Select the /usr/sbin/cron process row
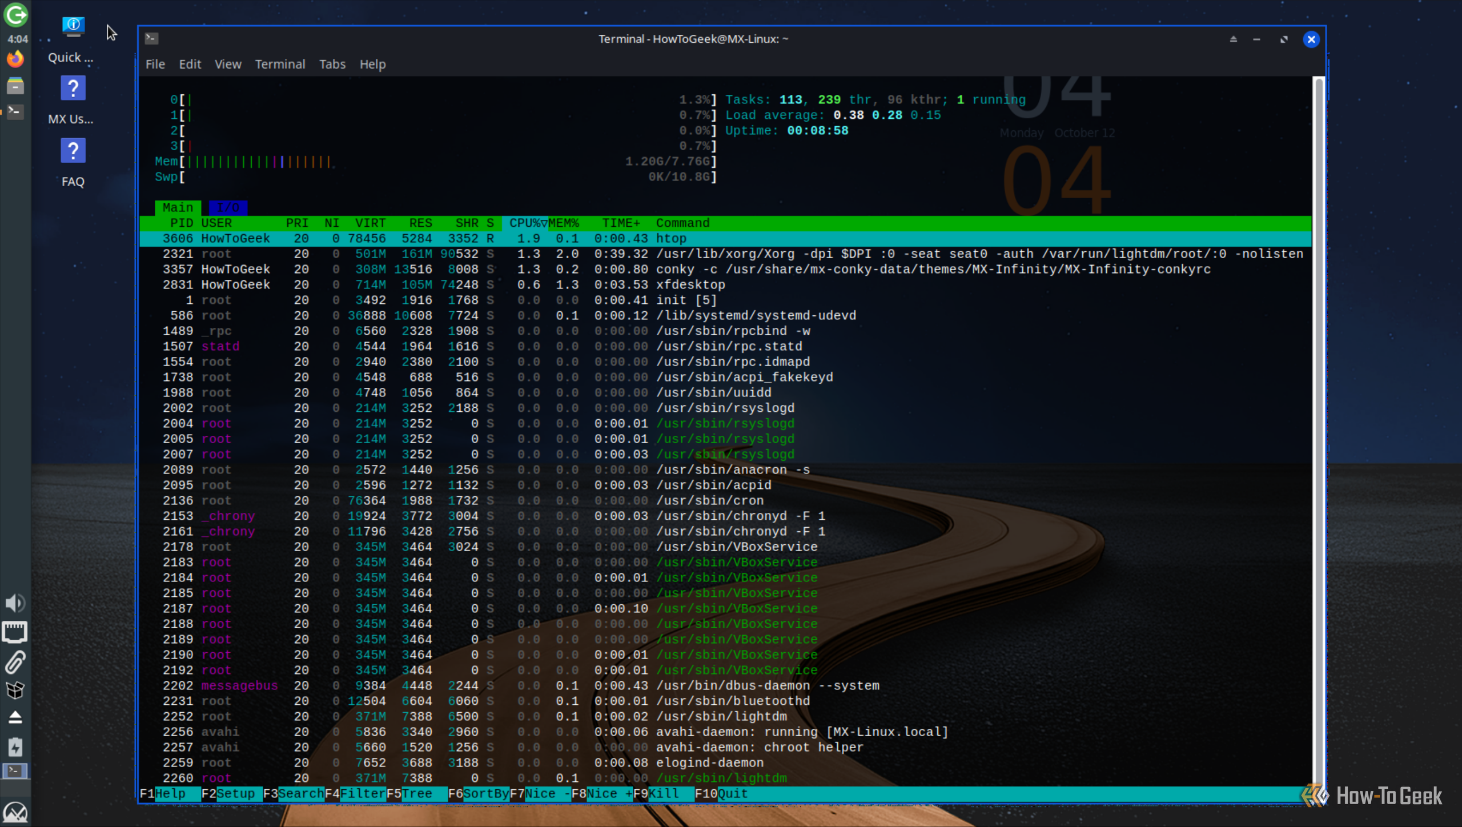This screenshot has height=827, width=1462. point(725,500)
